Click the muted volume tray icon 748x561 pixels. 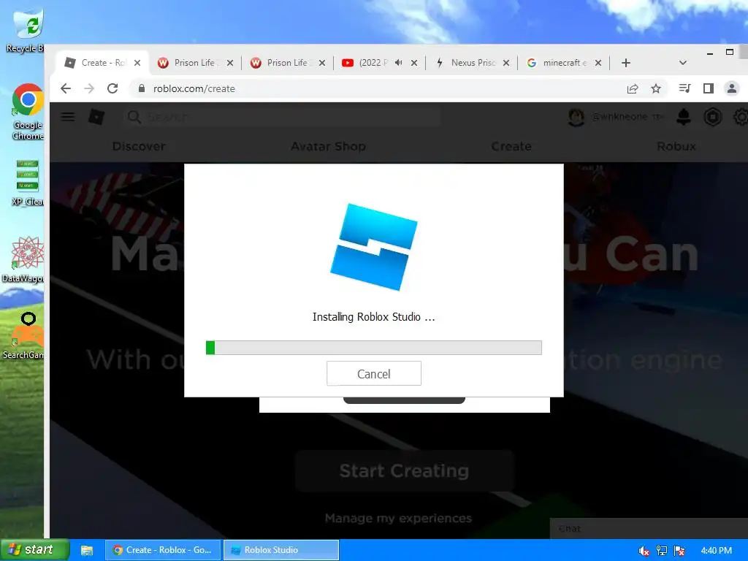(644, 551)
